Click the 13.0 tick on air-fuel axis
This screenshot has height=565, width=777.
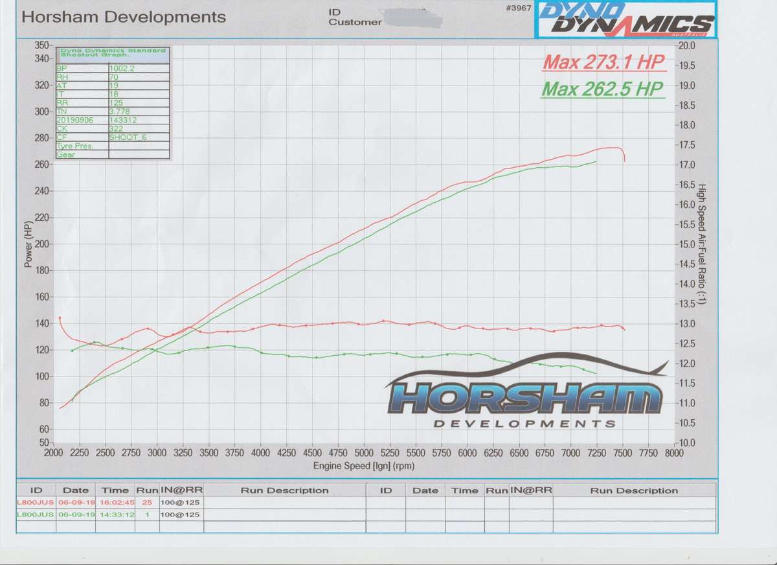click(x=686, y=323)
